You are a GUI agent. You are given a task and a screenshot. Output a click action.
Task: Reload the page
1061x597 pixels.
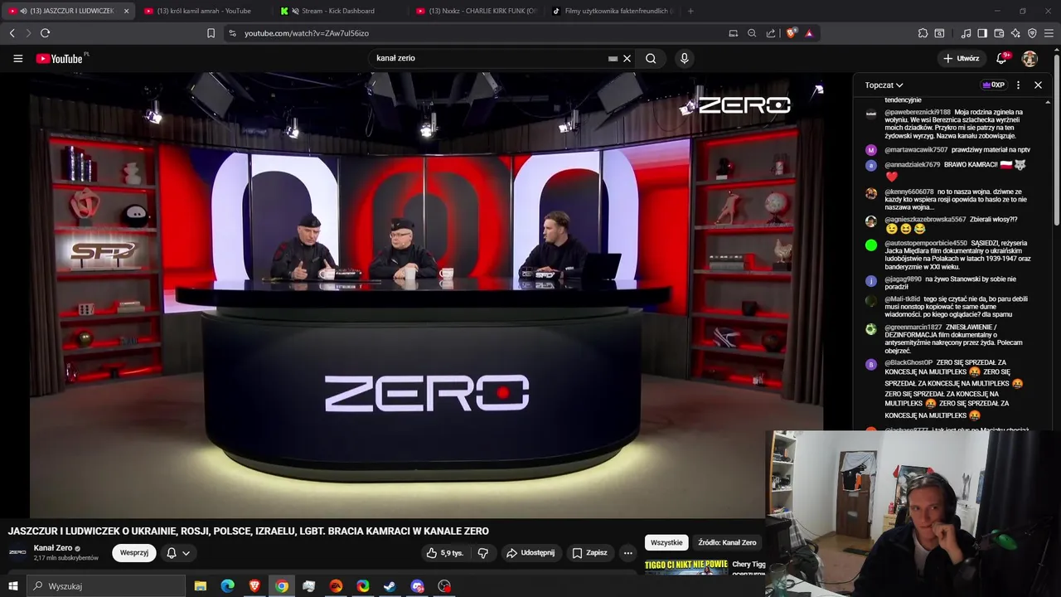(45, 33)
